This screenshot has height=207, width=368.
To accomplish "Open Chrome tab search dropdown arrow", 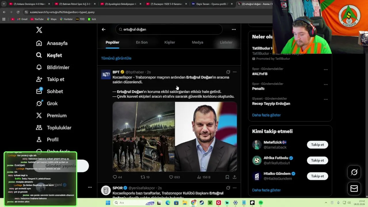I will coord(4,4).
